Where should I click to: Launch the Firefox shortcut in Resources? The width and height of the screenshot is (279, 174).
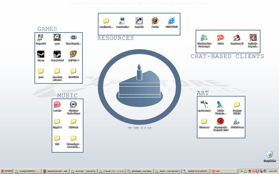[155, 20]
